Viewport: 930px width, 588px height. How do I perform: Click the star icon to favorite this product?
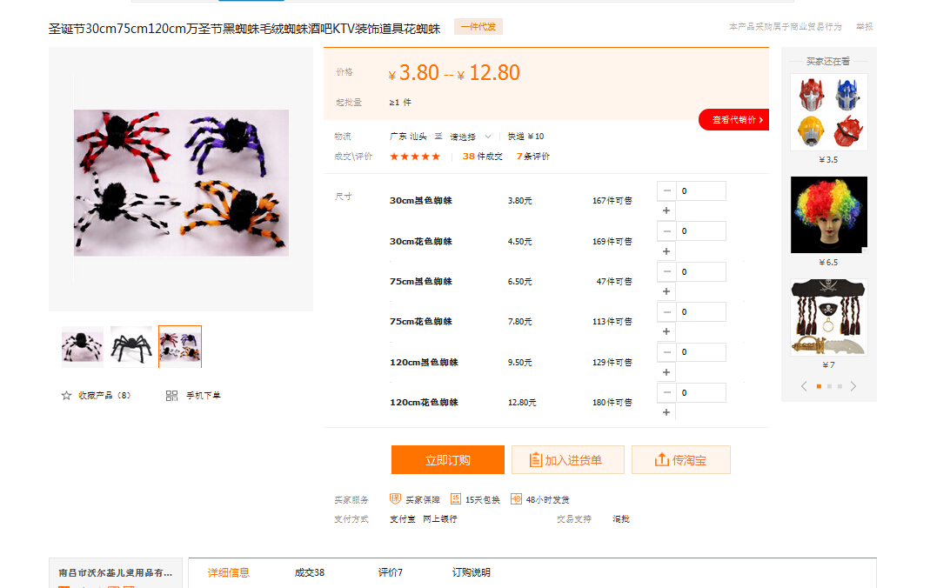click(x=66, y=396)
